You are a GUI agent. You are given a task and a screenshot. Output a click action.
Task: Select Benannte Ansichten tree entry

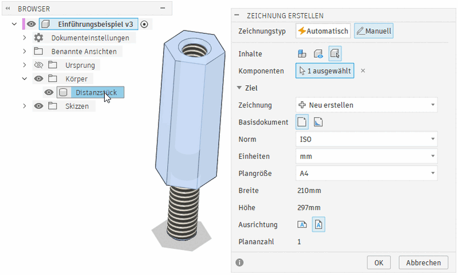(x=84, y=52)
